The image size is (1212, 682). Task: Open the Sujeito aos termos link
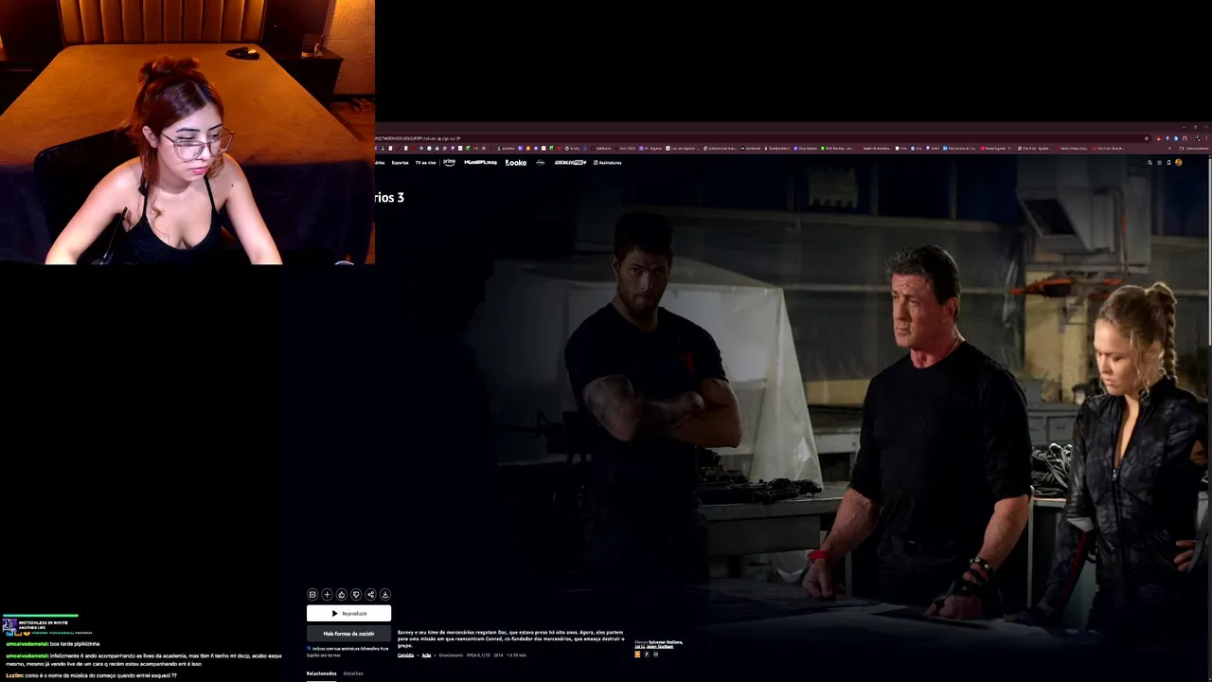point(324,655)
